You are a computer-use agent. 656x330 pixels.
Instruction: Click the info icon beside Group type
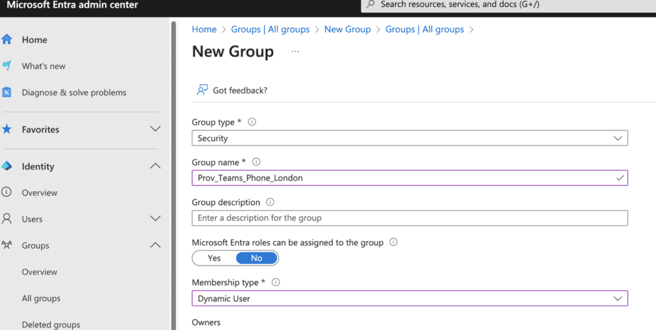click(252, 122)
